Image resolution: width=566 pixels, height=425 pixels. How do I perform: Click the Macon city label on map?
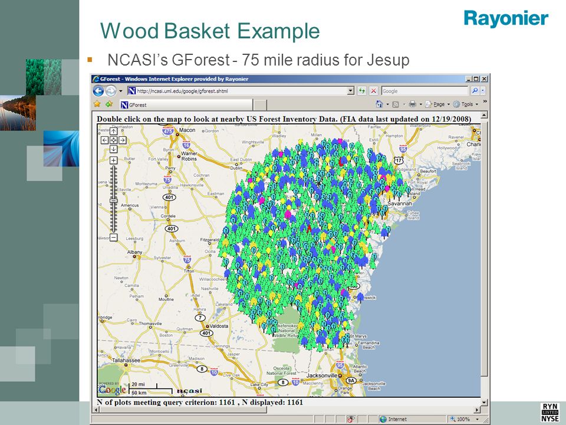pyautogui.click(x=187, y=130)
